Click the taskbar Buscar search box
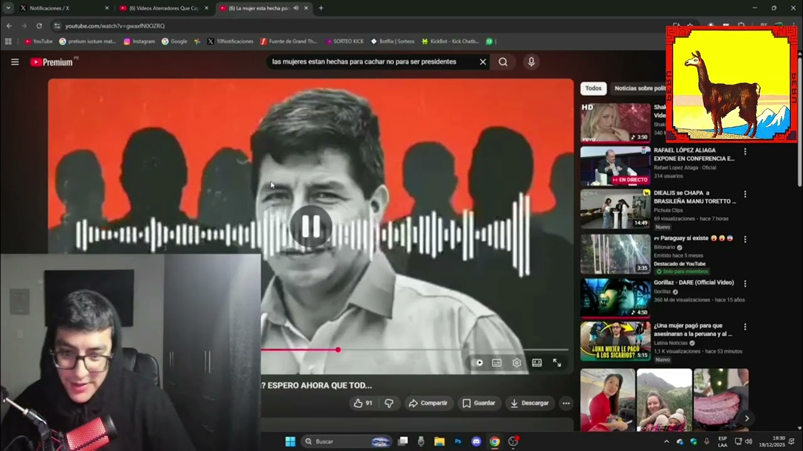 click(x=347, y=442)
